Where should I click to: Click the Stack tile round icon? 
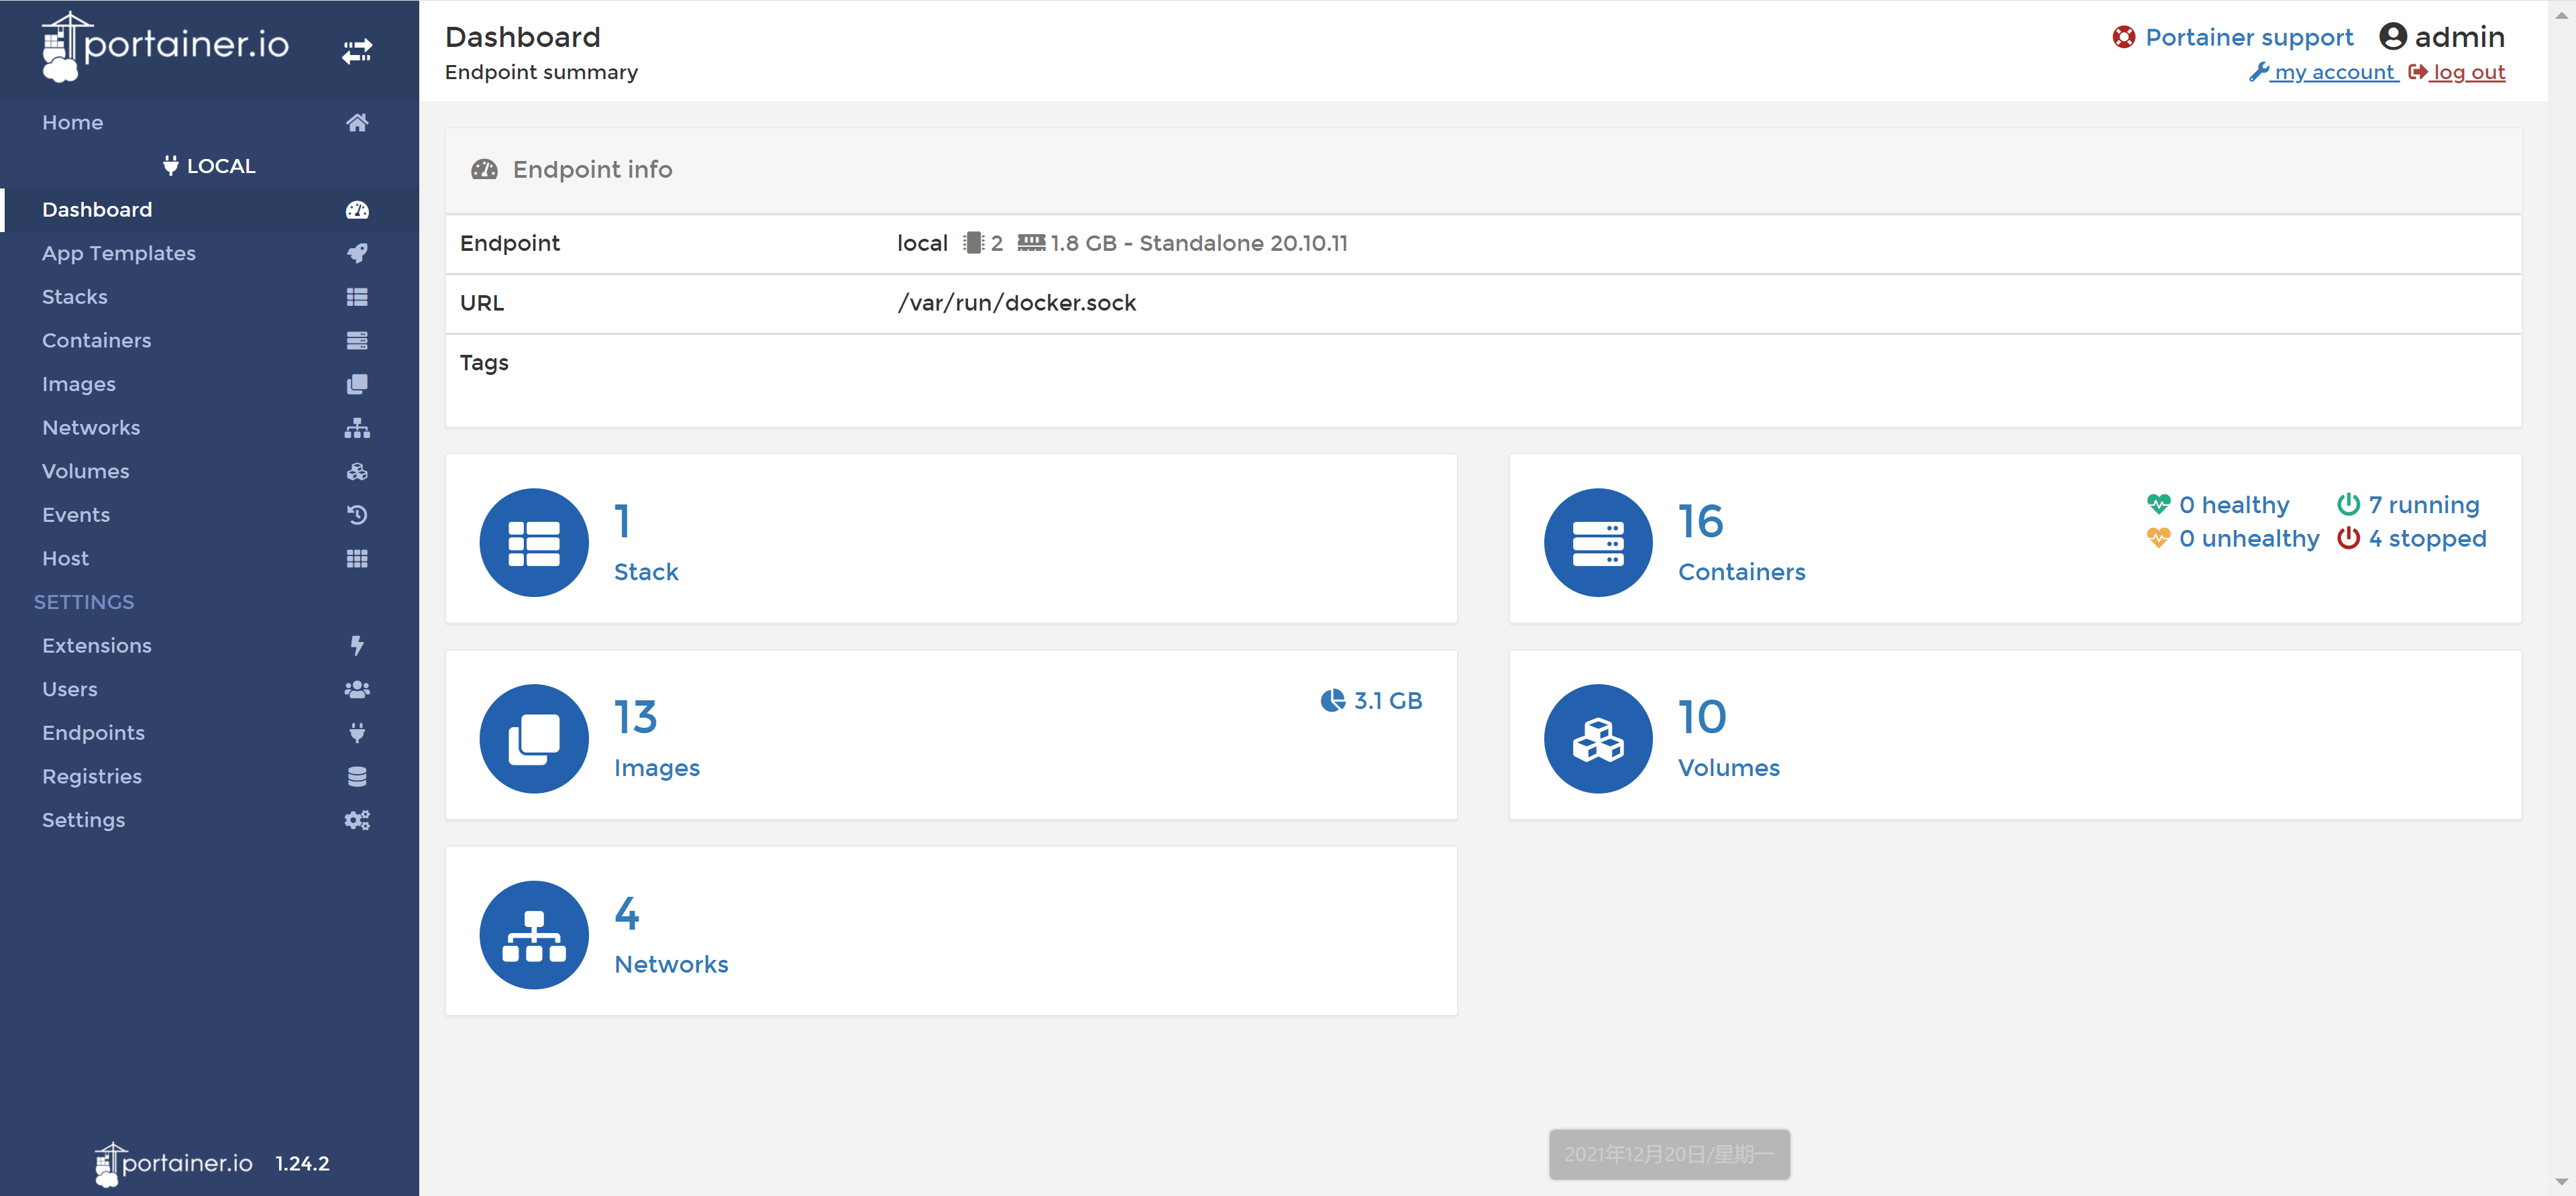534,543
